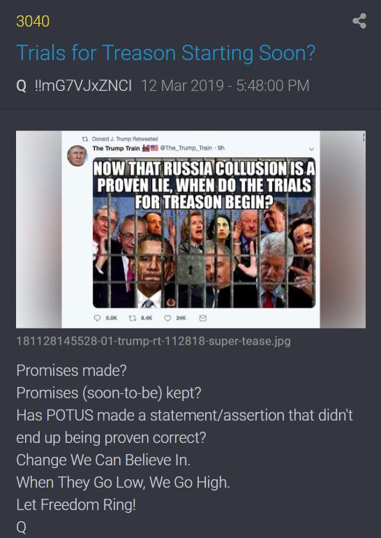Image resolution: width=381 pixels, height=538 pixels.
Task: Click the 'Promises made?' text line
Action: [x=71, y=370]
